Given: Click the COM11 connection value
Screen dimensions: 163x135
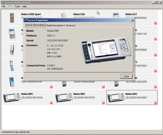Looking at the screenshot, I should click(51, 66).
